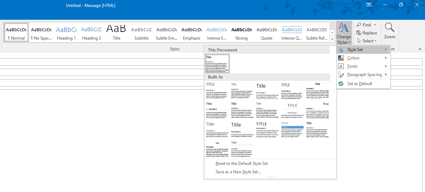
Task: Pick style set with right-aligned small-caps Title
Action: click(318, 110)
